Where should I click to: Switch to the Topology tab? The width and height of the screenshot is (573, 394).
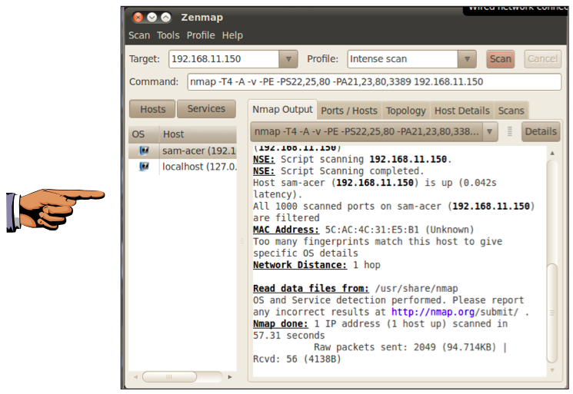pos(406,111)
